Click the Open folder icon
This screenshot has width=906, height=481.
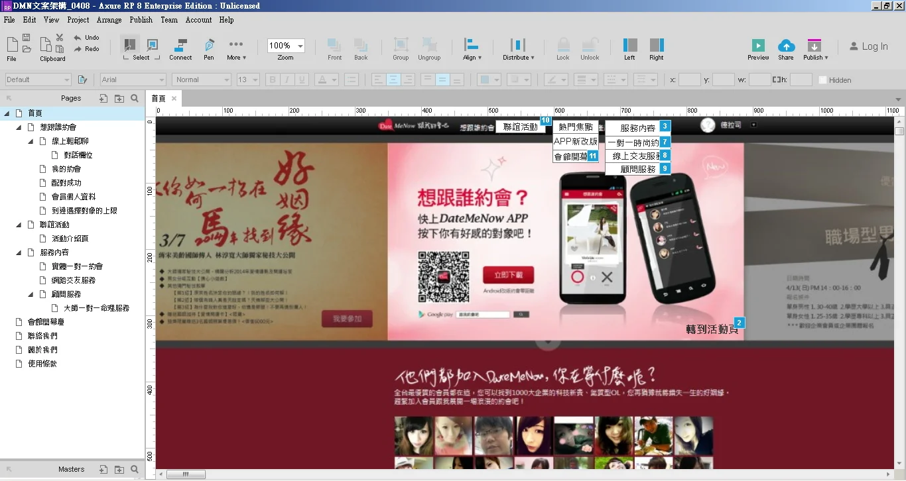tap(27, 49)
